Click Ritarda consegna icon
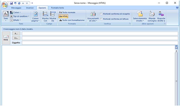The height and width of the screenshot is (106, 180). (152, 16)
